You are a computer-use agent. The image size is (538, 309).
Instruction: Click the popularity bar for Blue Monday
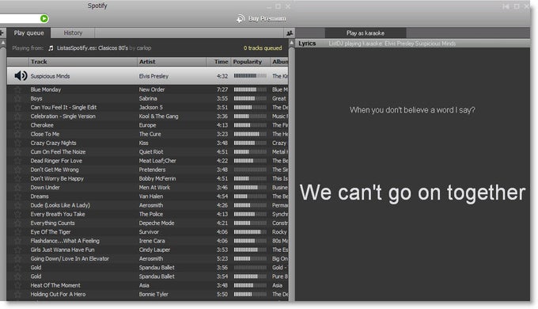(250, 90)
